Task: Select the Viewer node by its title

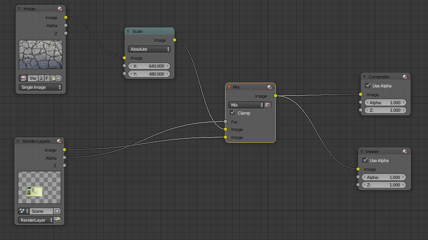Action: 372,152
